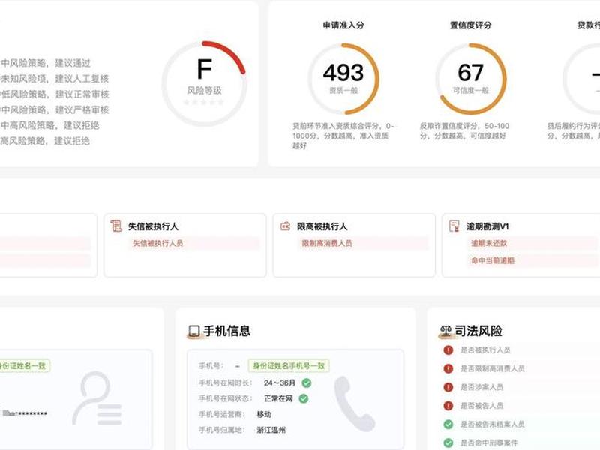Click the red alert icon for 是否被告人员
The width and height of the screenshot is (600, 450).
448,406
